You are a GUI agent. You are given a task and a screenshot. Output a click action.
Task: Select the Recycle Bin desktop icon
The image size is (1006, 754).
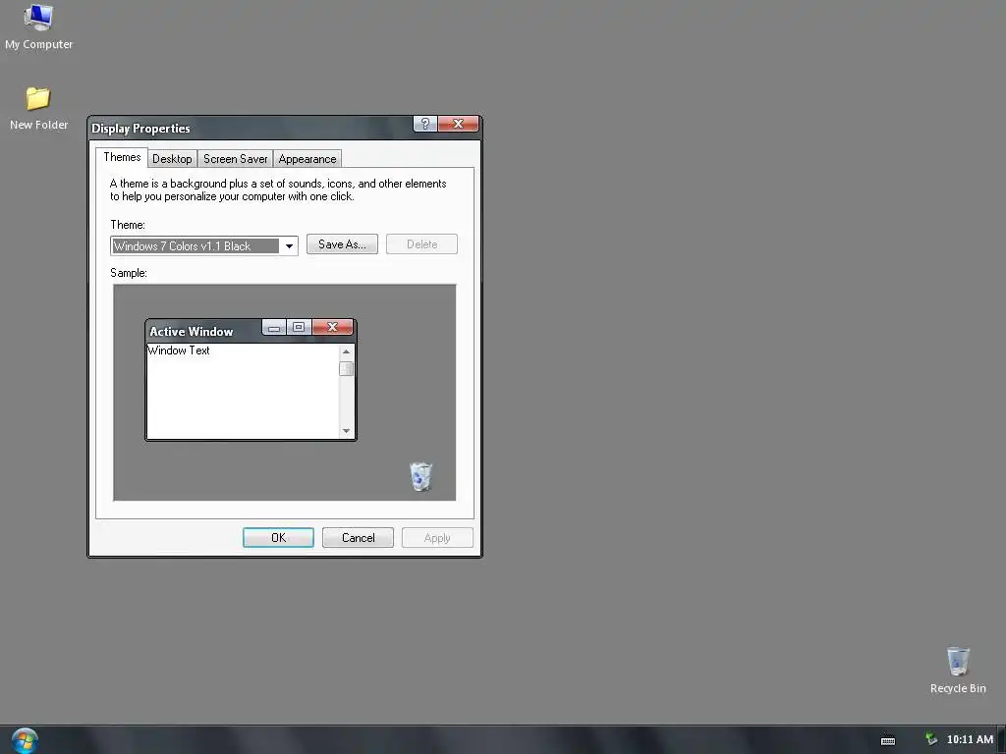coord(958,670)
